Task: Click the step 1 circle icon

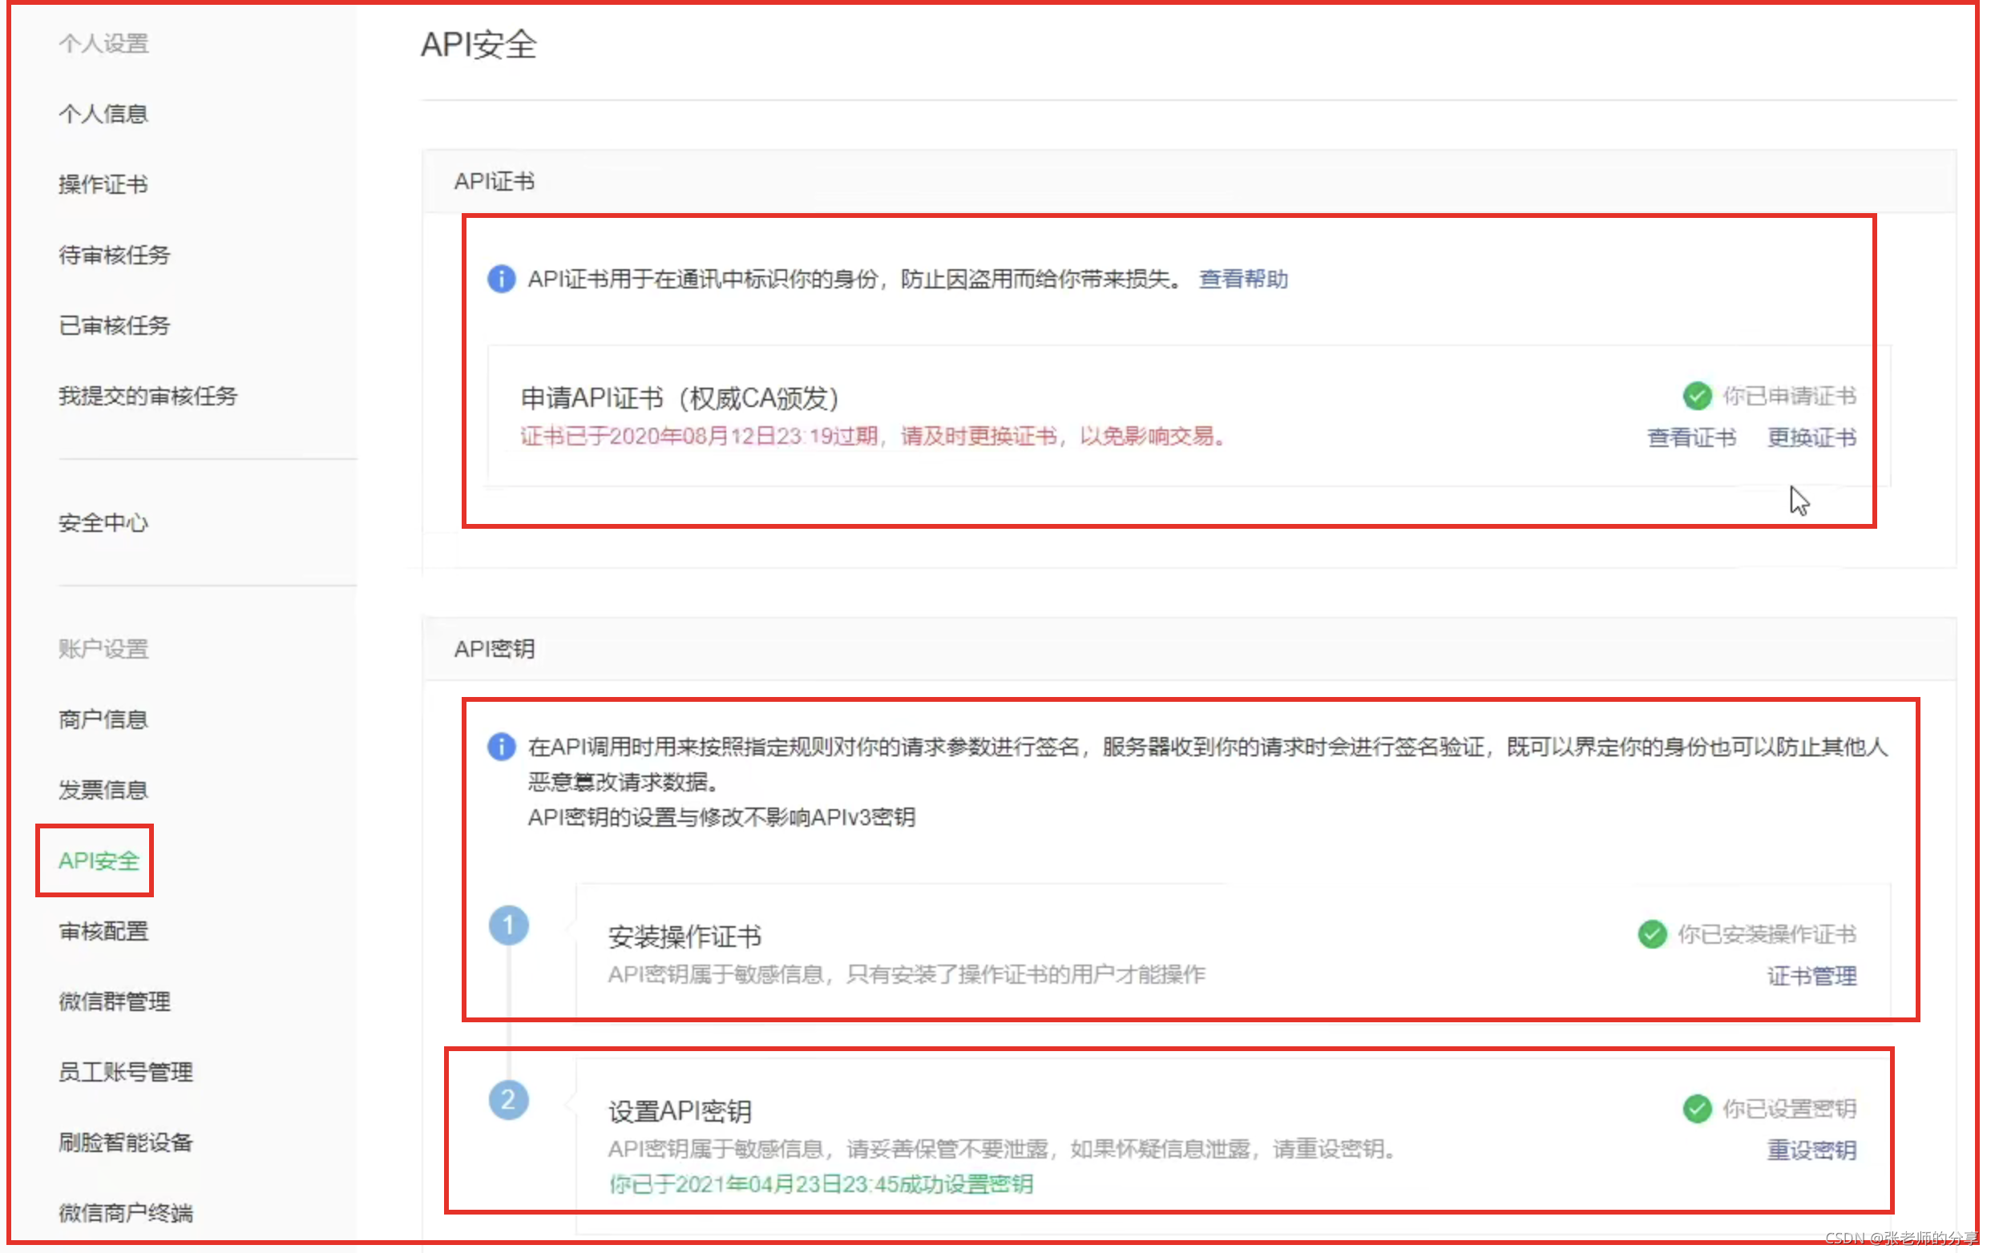Action: [508, 925]
